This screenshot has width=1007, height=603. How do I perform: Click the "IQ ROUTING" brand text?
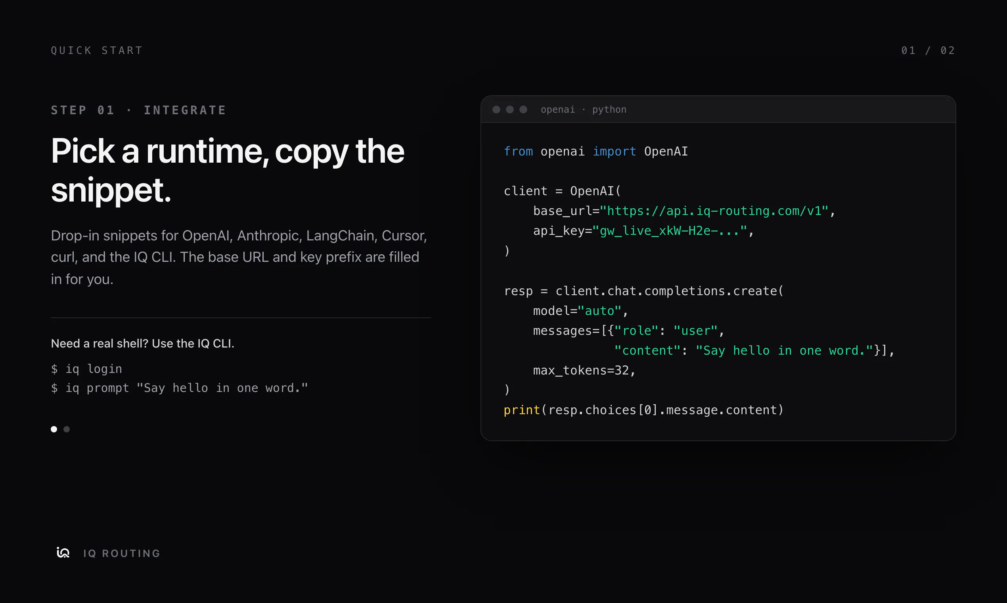tap(122, 553)
